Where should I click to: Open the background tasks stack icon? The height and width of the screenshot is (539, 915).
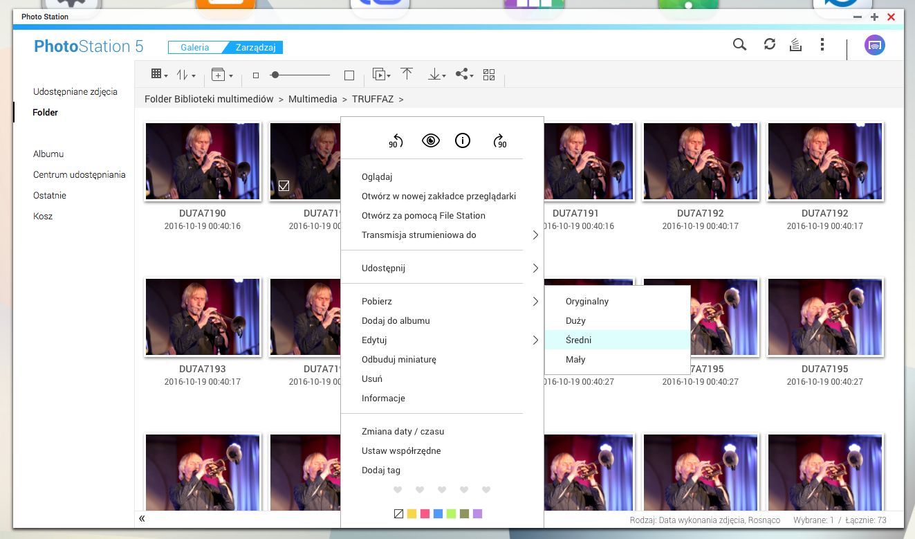click(795, 45)
